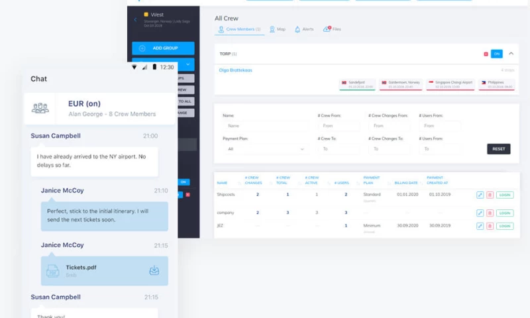Click the Files cloud icon with badge
Image resolution: width=530 pixels, height=318 pixels.
click(327, 29)
